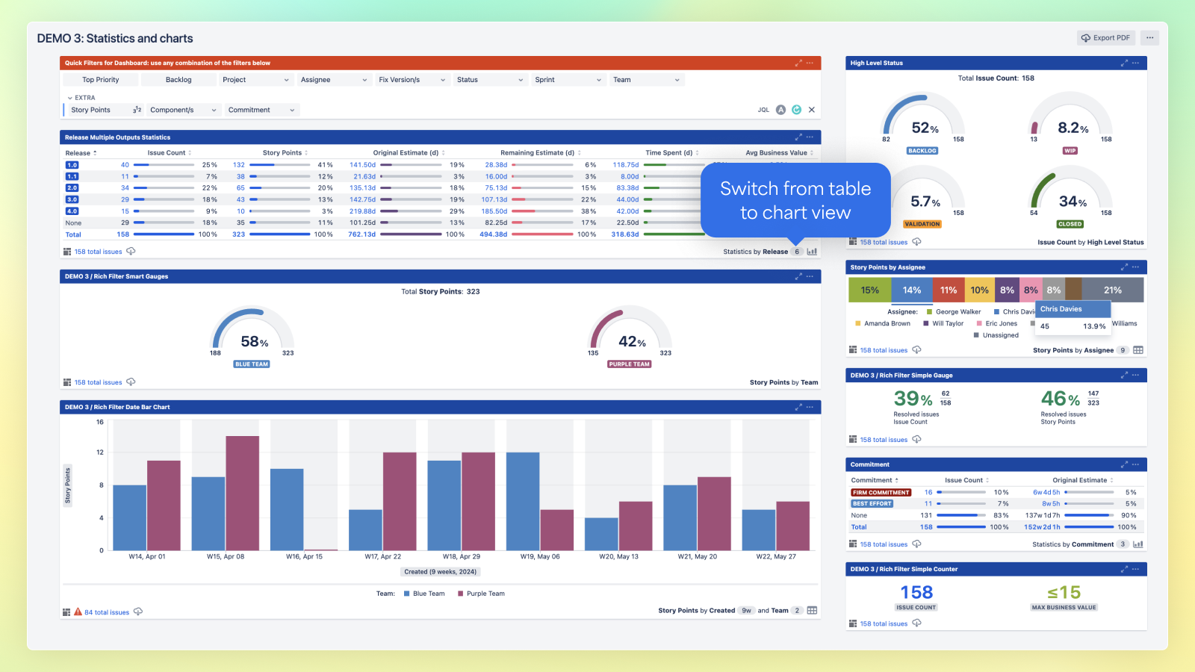This screenshot has height=672, width=1195.
Task: Switch Release statistics to chart view
Action: [x=813, y=252]
